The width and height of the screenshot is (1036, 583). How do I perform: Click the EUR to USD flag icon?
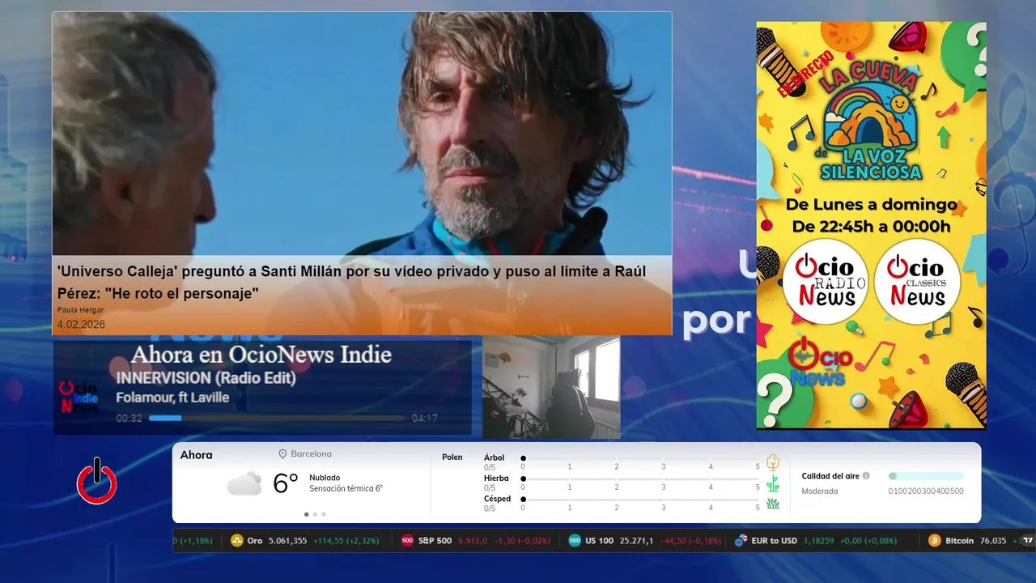(741, 540)
